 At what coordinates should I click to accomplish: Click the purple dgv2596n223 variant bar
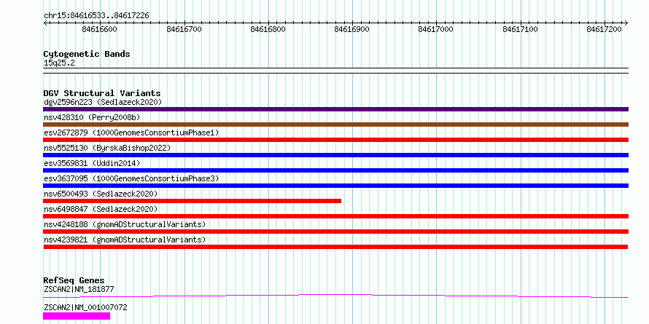pos(335,109)
